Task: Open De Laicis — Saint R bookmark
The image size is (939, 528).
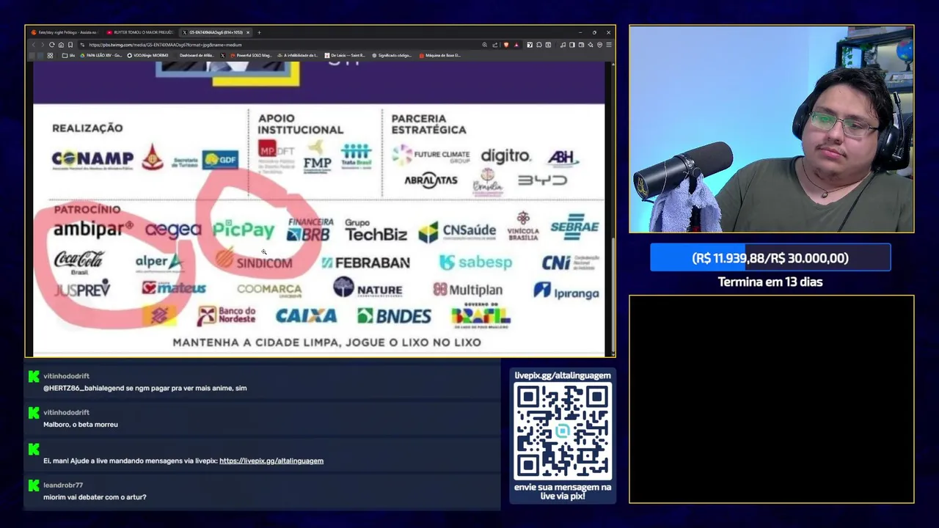Action: [x=345, y=55]
